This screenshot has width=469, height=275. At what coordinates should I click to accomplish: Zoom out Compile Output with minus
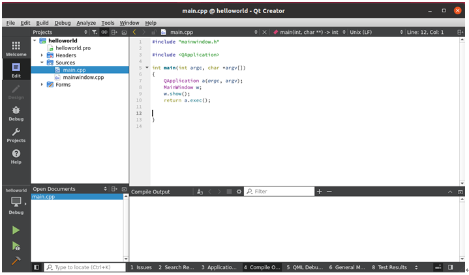click(329, 192)
